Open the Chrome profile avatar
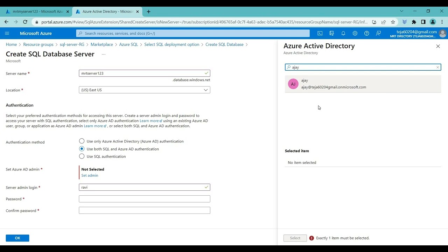The image size is (448, 252). [x=433, y=22]
